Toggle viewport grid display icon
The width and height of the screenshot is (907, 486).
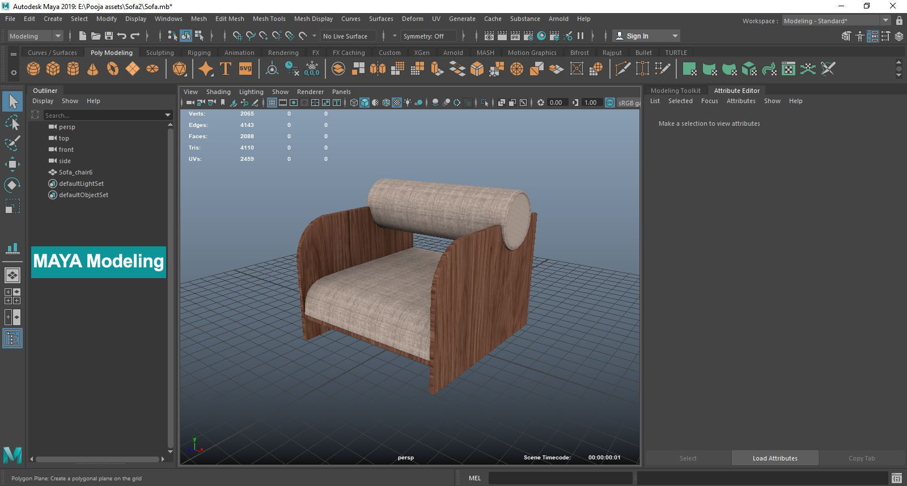(272, 103)
